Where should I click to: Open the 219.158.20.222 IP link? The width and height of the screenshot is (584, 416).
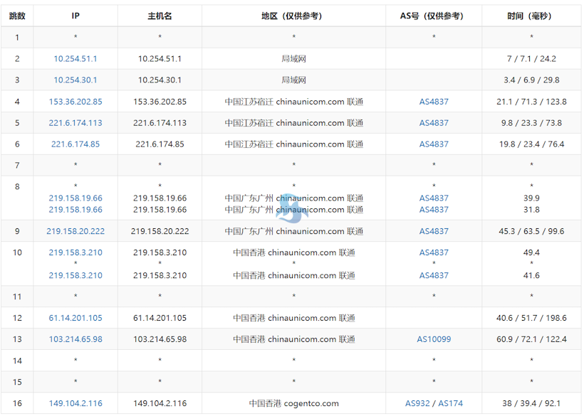75,230
